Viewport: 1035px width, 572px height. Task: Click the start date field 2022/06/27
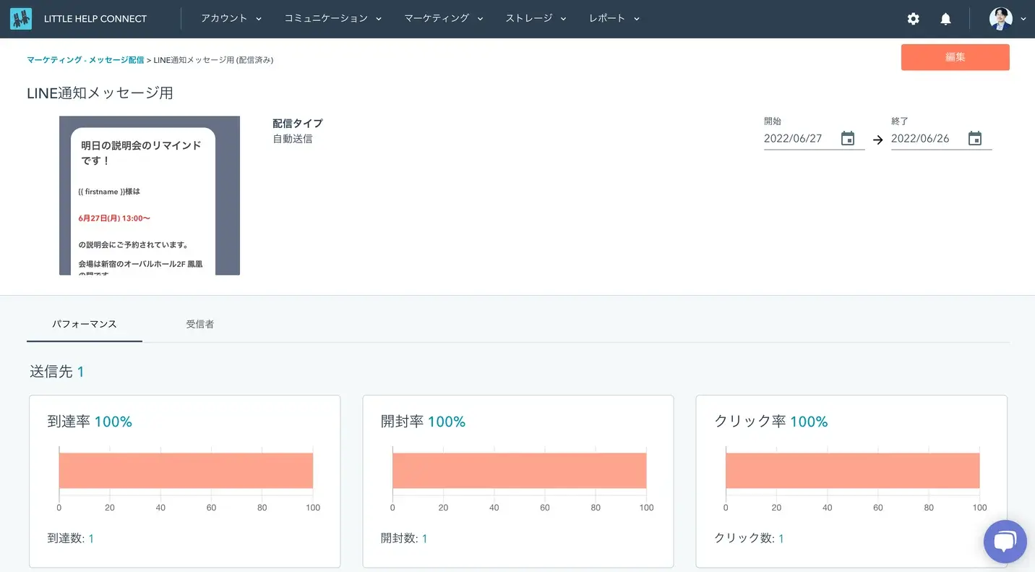(x=799, y=139)
